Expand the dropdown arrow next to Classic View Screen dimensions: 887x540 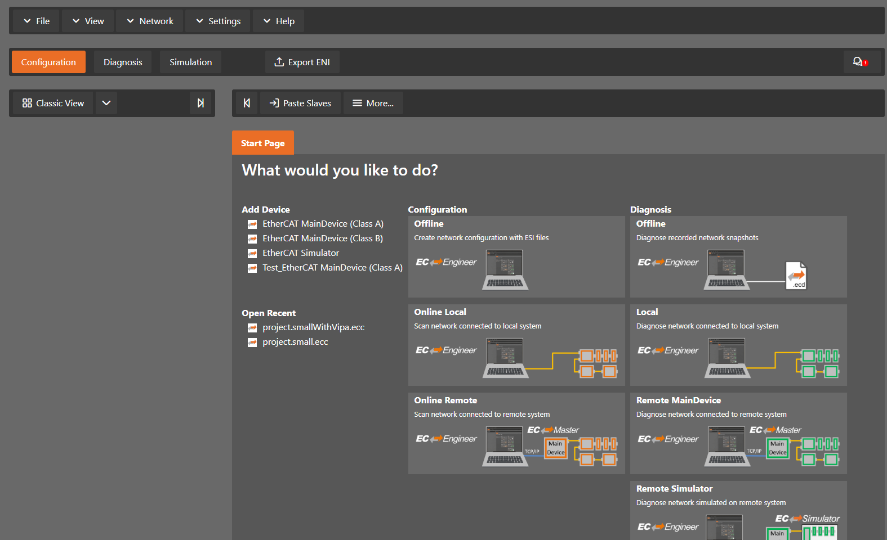106,103
